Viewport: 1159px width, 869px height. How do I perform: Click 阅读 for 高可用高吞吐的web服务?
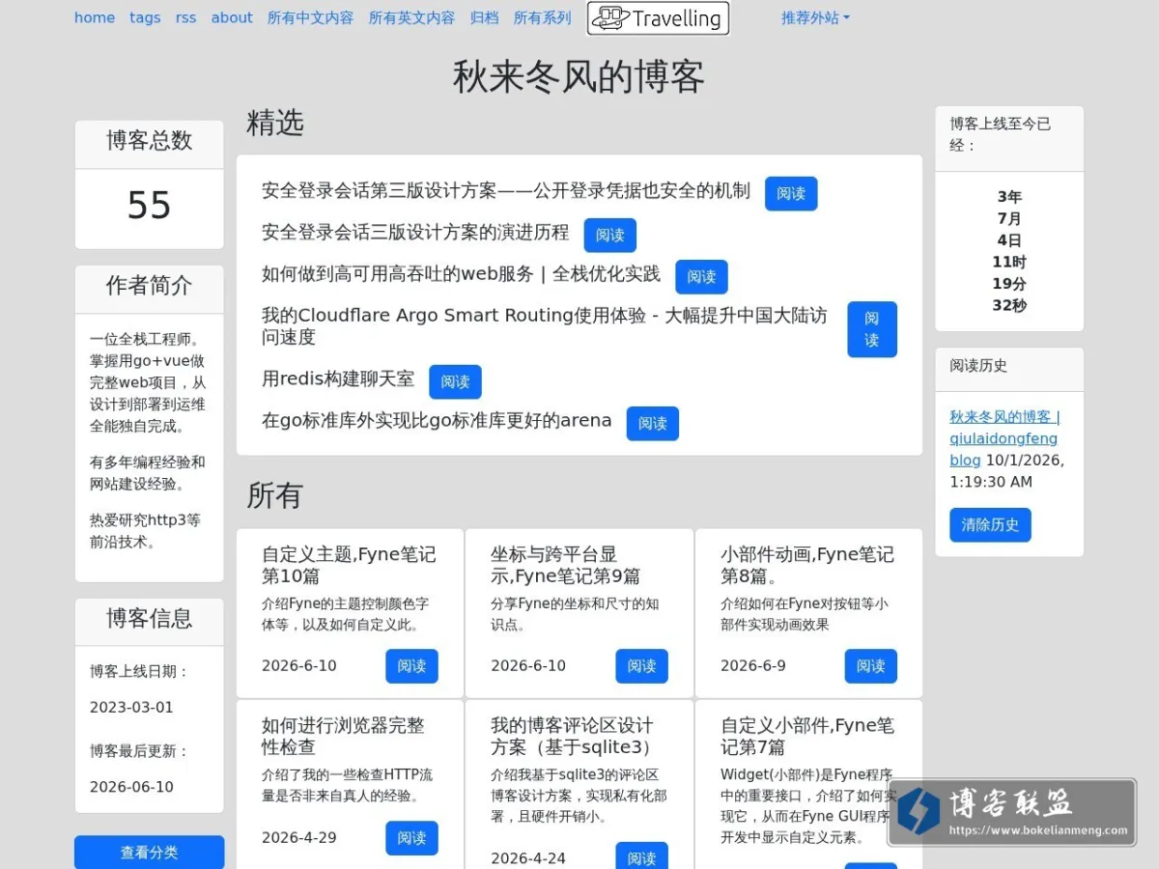(701, 276)
